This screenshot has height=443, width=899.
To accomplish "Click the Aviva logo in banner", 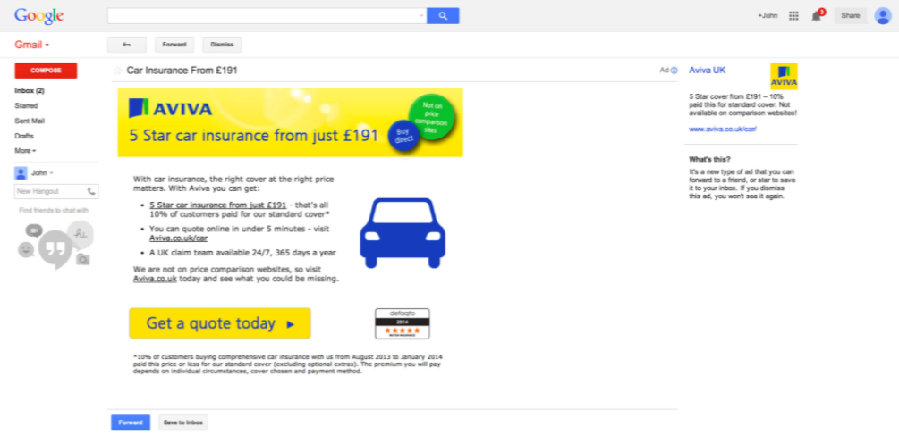I will (x=170, y=107).
